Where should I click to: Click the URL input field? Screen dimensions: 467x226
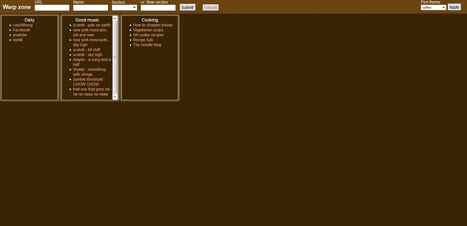tap(52, 8)
